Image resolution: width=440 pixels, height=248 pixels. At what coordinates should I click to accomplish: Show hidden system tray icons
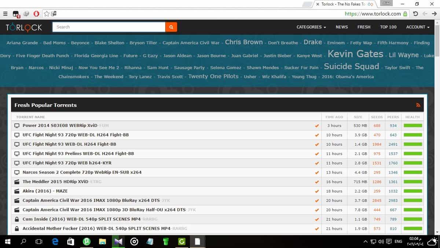click(365, 241)
